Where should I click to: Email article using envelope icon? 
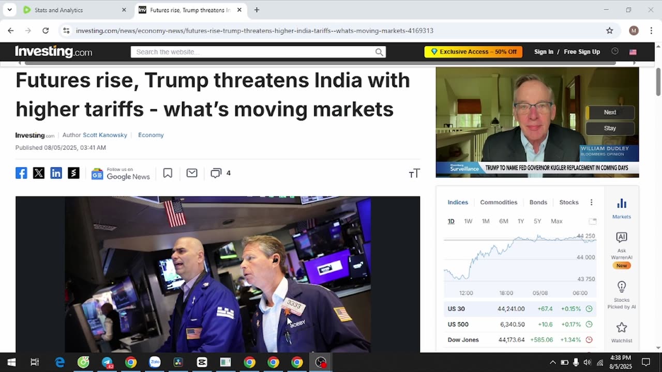pyautogui.click(x=192, y=173)
